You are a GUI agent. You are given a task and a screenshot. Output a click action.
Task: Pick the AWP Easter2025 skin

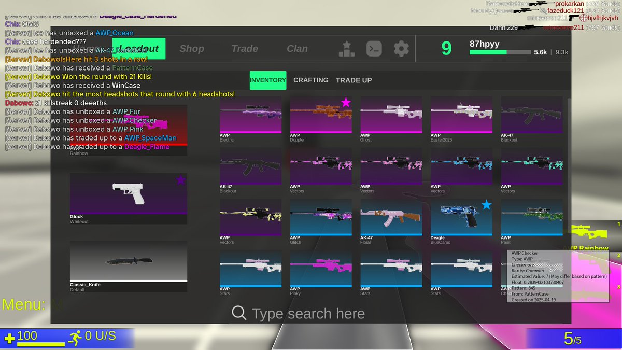click(x=461, y=119)
